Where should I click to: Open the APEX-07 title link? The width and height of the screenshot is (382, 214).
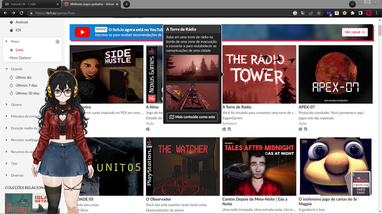[x=307, y=107]
